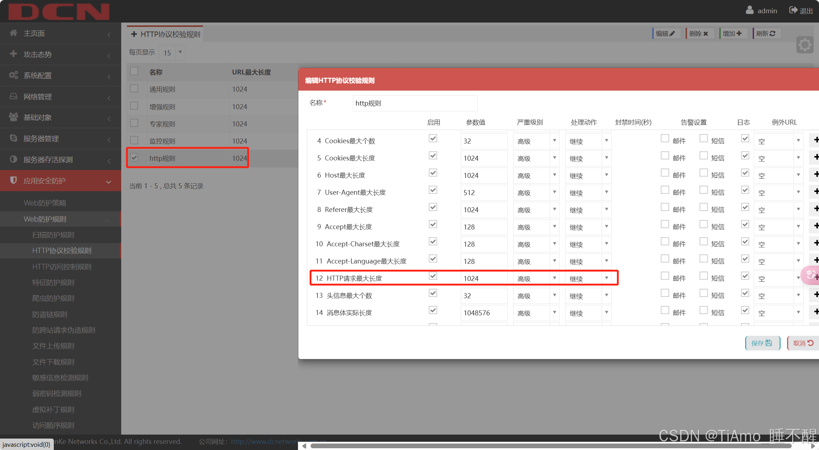
Task: Select the HTTP协议校验规则 tab
Action: [x=165, y=34]
